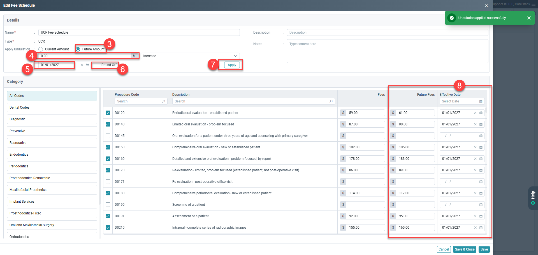Select Oral and Maxillofacial Surgery category
Image resolution: width=538 pixels, height=255 pixels.
[x=52, y=225]
